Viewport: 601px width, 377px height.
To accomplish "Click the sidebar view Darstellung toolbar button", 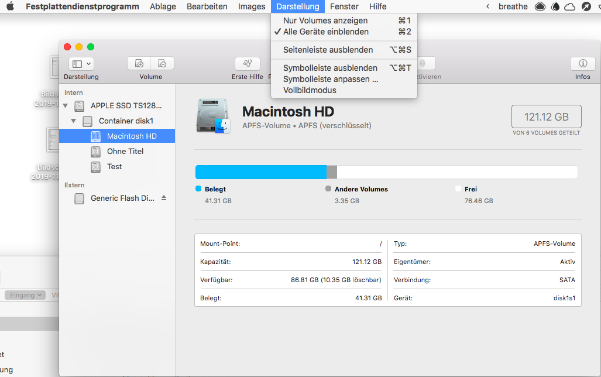I will (x=81, y=64).
